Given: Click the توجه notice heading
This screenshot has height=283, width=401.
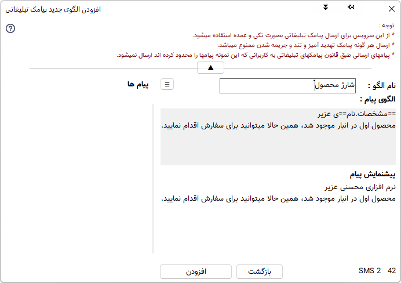Looking at the screenshot, I should point(385,25).
